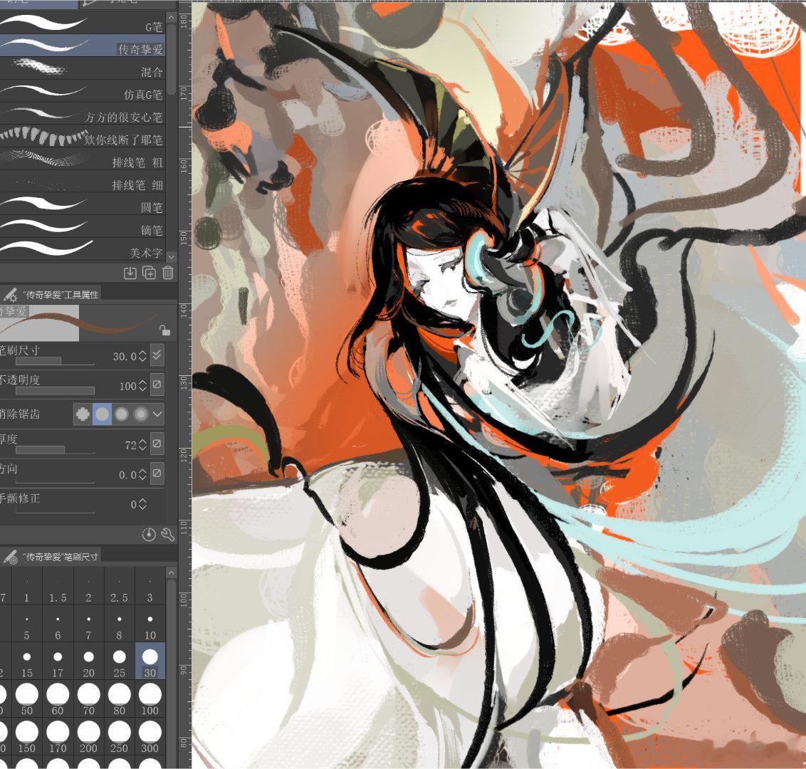Expand the anti-aliasing (消除锯齿) dropdown arrow

tap(157, 414)
